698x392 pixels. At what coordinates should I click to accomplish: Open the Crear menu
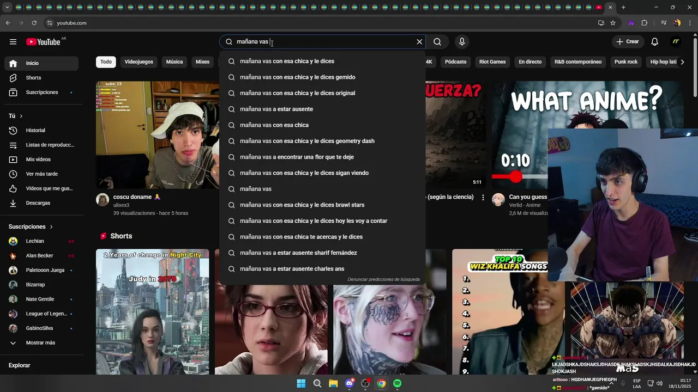tap(628, 42)
